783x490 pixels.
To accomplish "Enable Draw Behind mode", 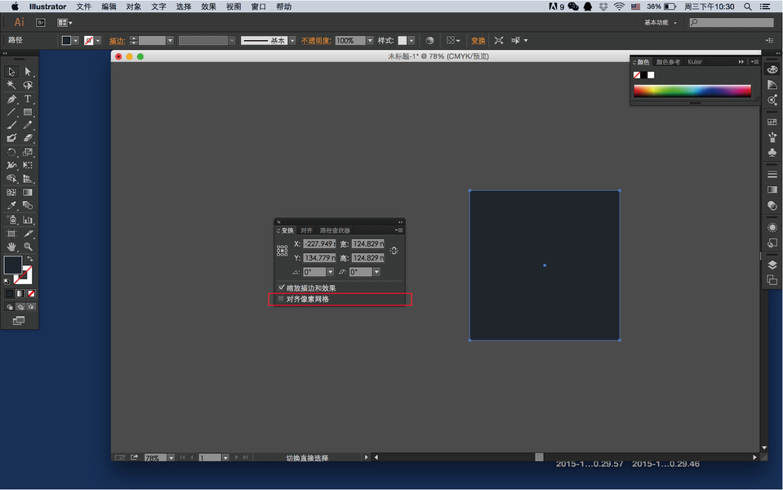I will click(20, 307).
